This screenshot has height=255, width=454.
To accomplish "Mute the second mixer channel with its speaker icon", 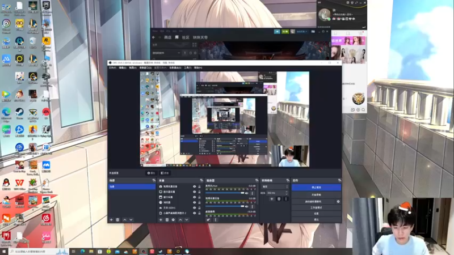I will coord(247,206).
